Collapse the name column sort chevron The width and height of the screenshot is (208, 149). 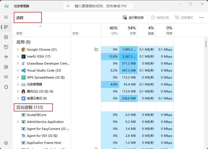(x=40, y=26)
